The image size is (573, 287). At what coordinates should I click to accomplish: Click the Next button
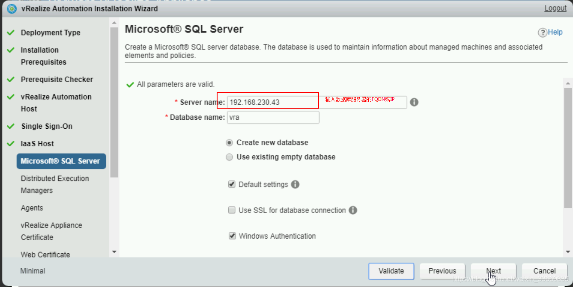[x=493, y=271]
